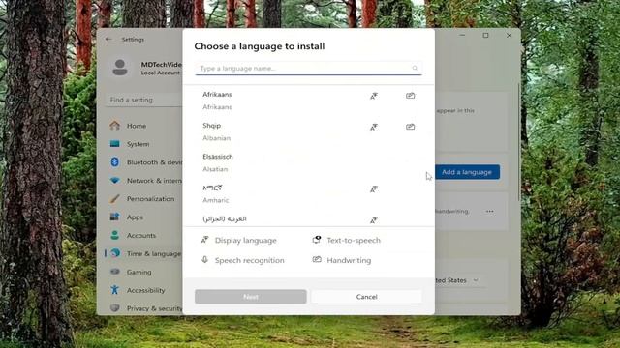620x348 pixels.
Task: Open Network & internet settings
Action: pyautogui.click(x=144, y=181)
